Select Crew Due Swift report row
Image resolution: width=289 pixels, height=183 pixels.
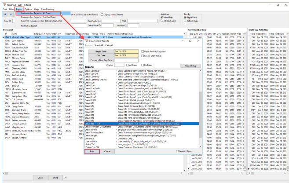[142, 88]
